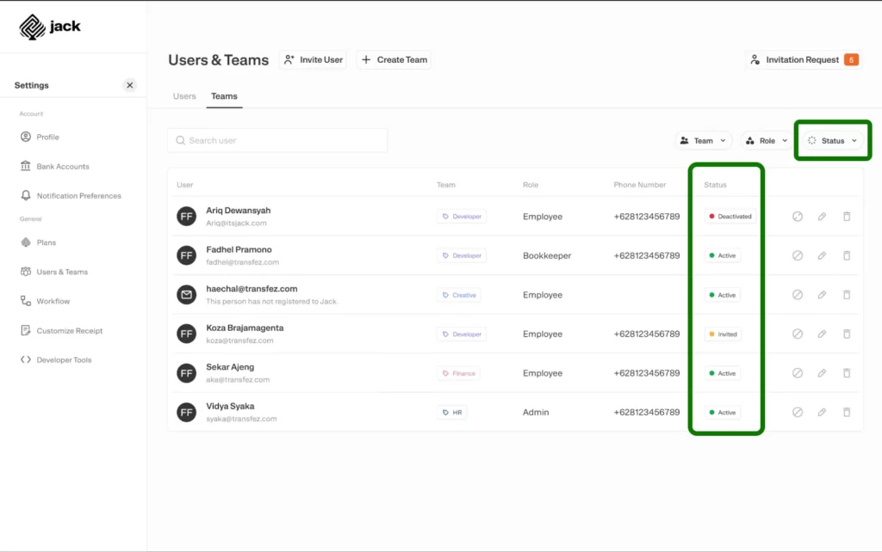882x552 pixels.
Task: Click the Deactivated status badge
Action: tap(730, 216)
